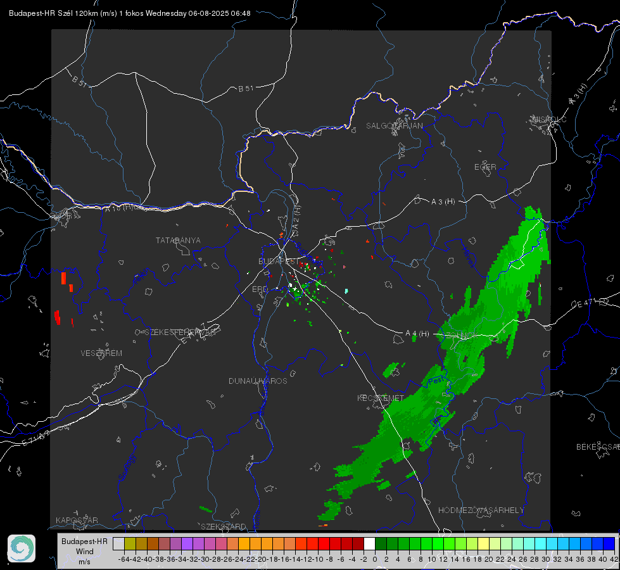This screenshot has width=620, height=570.
Task: Click the A 4 (H) road label
Action: tap(417, 334)
